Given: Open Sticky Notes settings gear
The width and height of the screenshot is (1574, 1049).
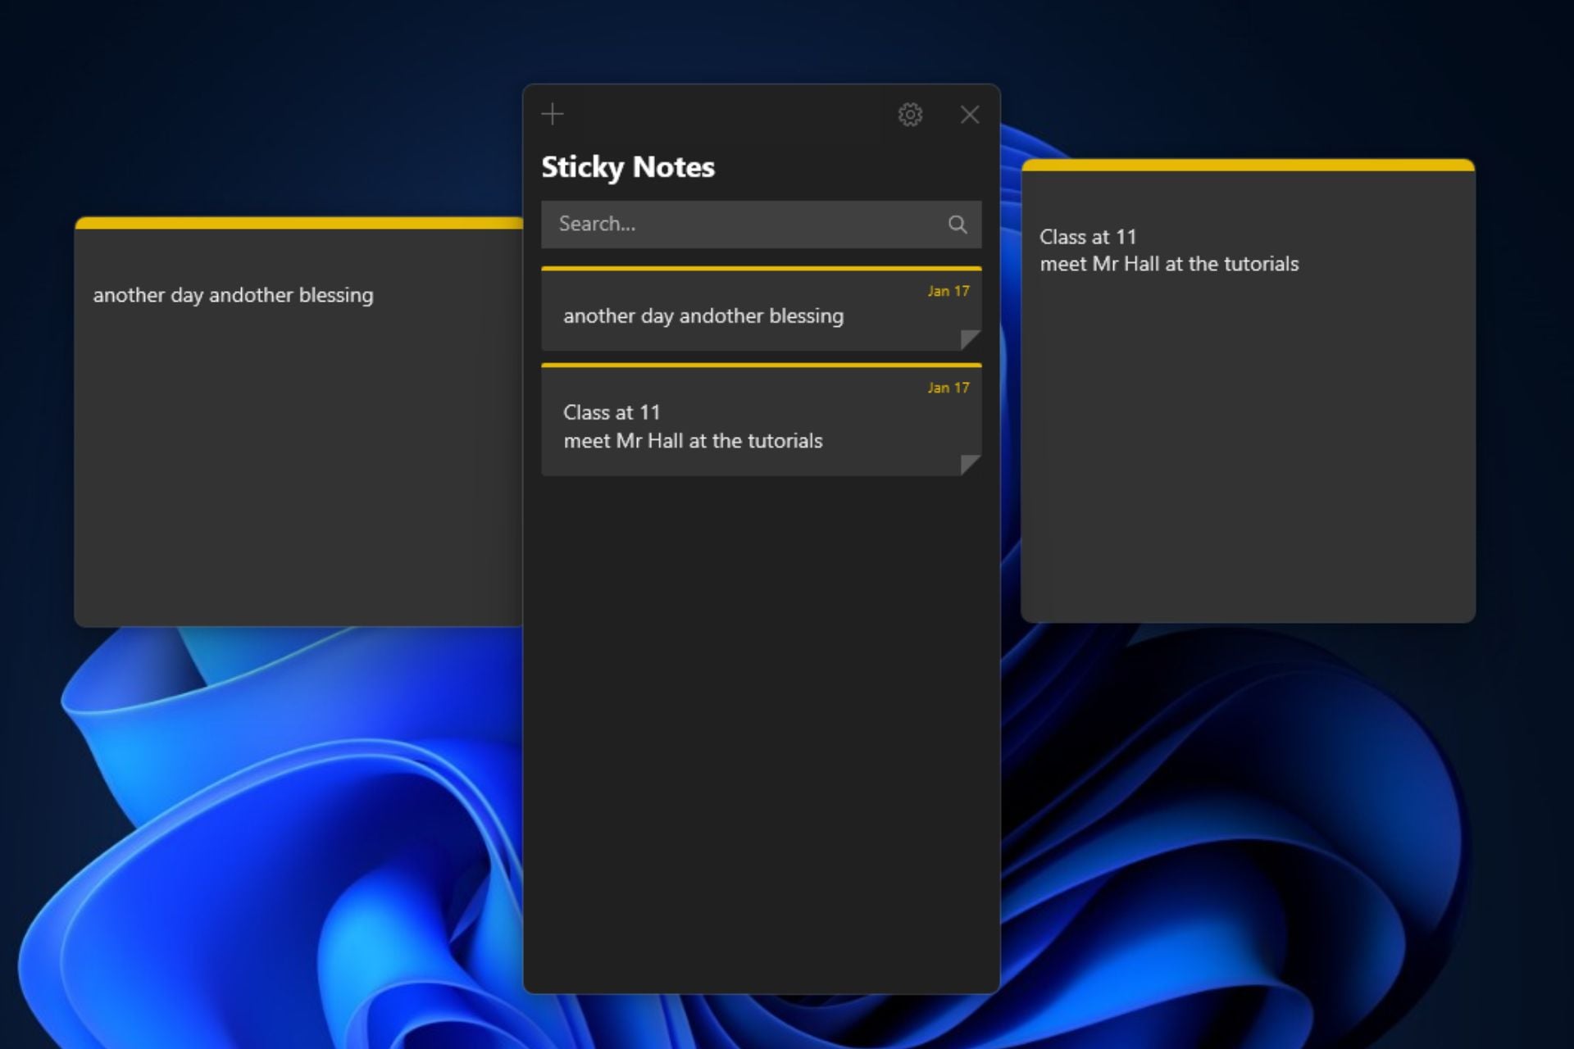Looking at the screenshot, I should coord(910,115).
